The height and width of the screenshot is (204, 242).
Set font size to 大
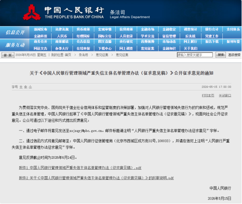pos(21,87)
